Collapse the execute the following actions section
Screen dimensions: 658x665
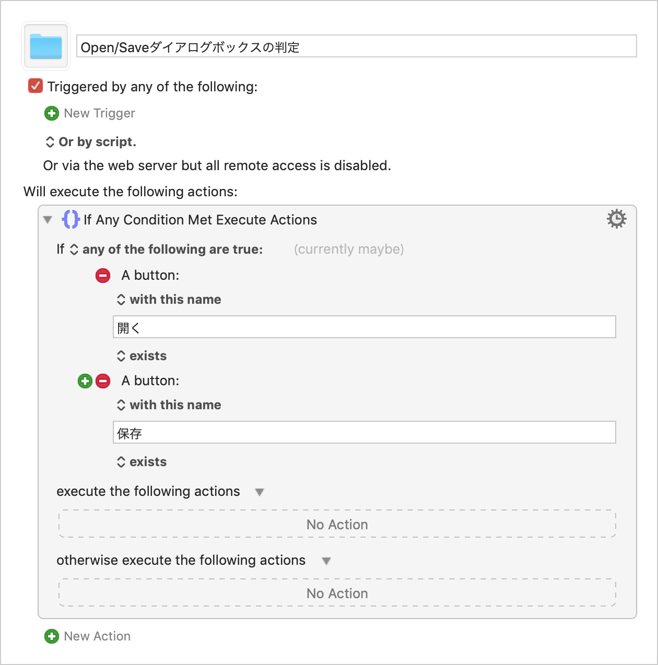coord(260,492)
